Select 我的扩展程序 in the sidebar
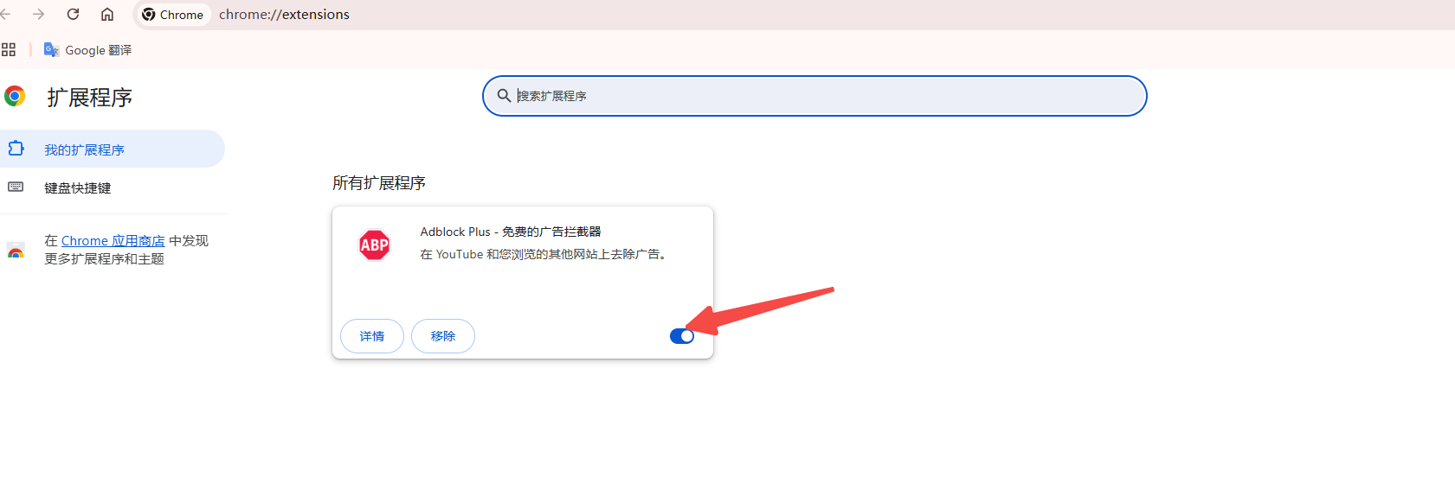The height and width of the screenshot is (483, 1455). point(113,149)
